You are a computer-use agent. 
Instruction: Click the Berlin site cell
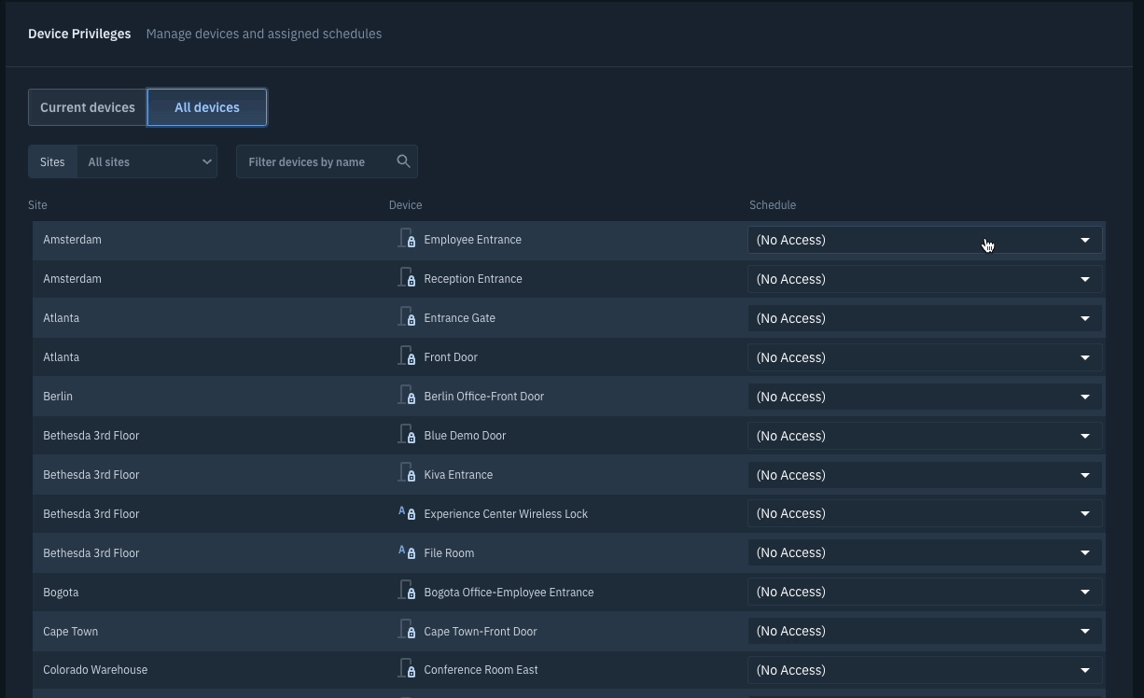tap(58, 397)
